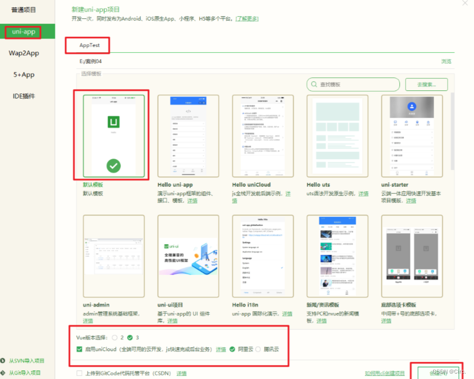Click the 去搜索 button
474x379 pixels.
pyautogui.click(x=427, y=84)
